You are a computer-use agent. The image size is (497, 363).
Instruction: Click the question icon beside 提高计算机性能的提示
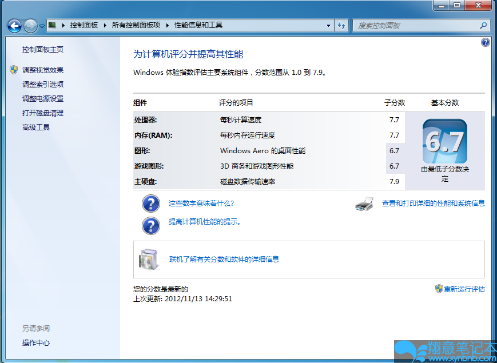(x=150, y=226)
